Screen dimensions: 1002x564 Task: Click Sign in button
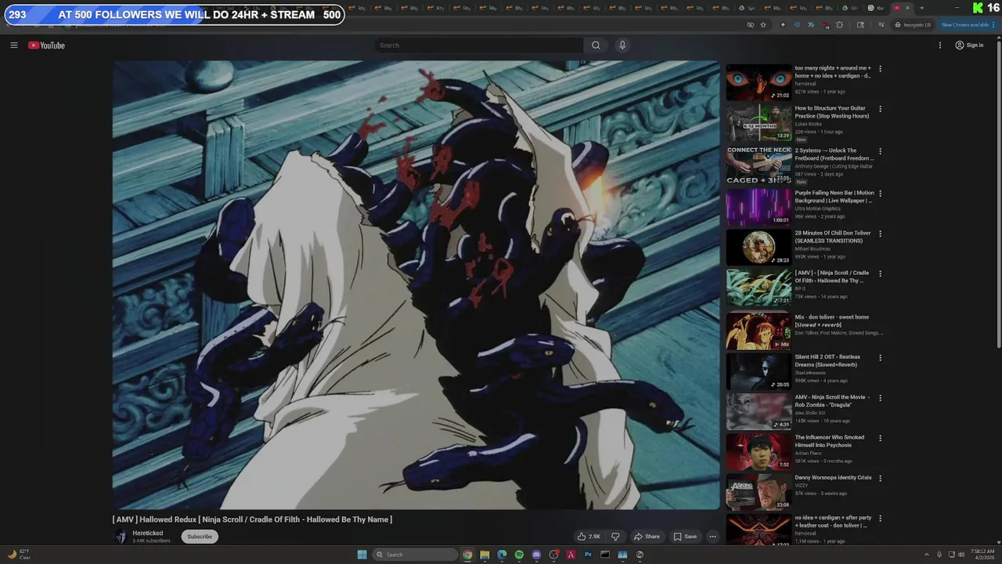969,45
